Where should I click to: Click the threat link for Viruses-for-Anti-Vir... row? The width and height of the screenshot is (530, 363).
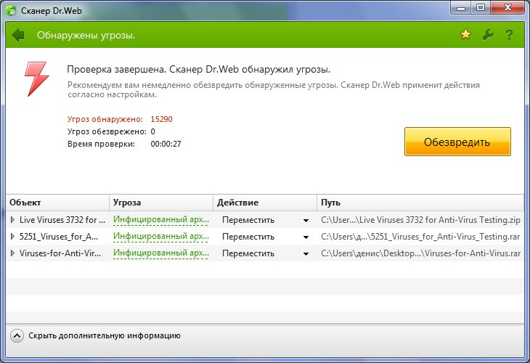160,253
